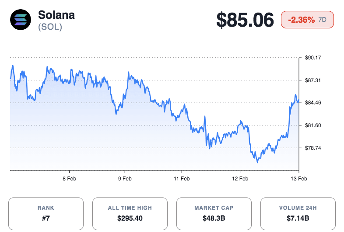The width and height of the screenshot is (344, 232).
Task: Click the $81.60 price level label
Action: tap(313, 125)
